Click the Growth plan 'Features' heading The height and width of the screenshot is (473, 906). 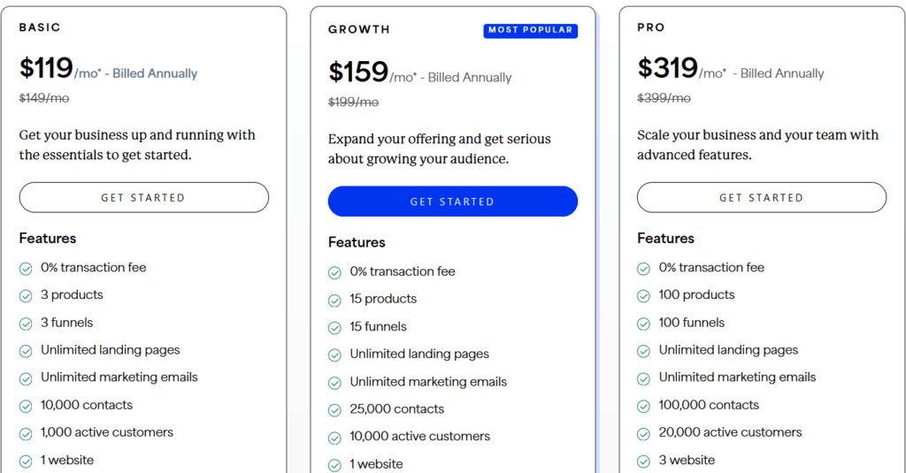pos(357,242)
